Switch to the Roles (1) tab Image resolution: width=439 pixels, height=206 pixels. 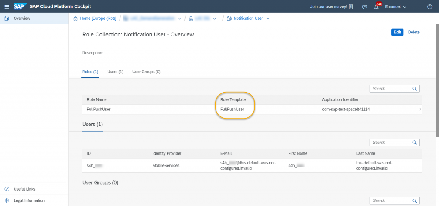[90, 72]
